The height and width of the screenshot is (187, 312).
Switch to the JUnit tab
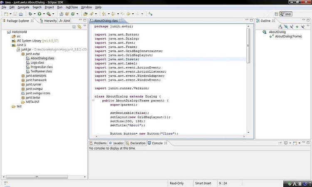point(64,21)
